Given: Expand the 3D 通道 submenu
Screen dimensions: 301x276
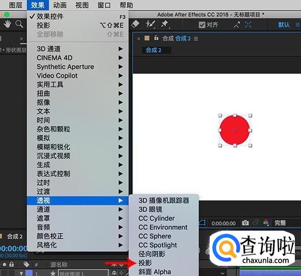Looking at the screenshot, I should click(x=78, y=49).
